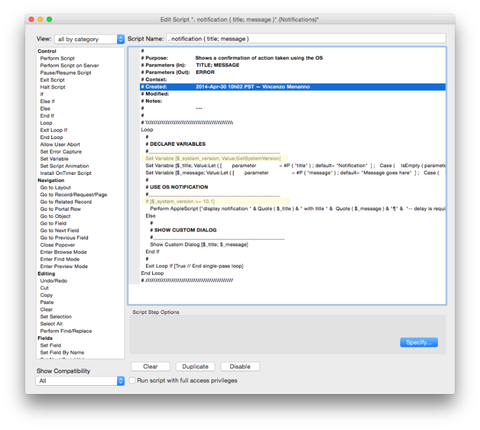Select 'Close Popover' step
The width and height of the screenshot is (480, 430).
pyautogui.click(x=58, y=245)
